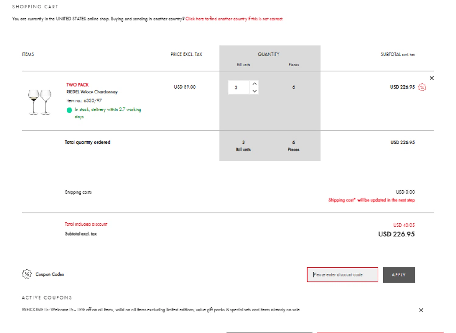Click the USD 40.05 discount amount
This screenshot has width=456, height=333.
404,225
